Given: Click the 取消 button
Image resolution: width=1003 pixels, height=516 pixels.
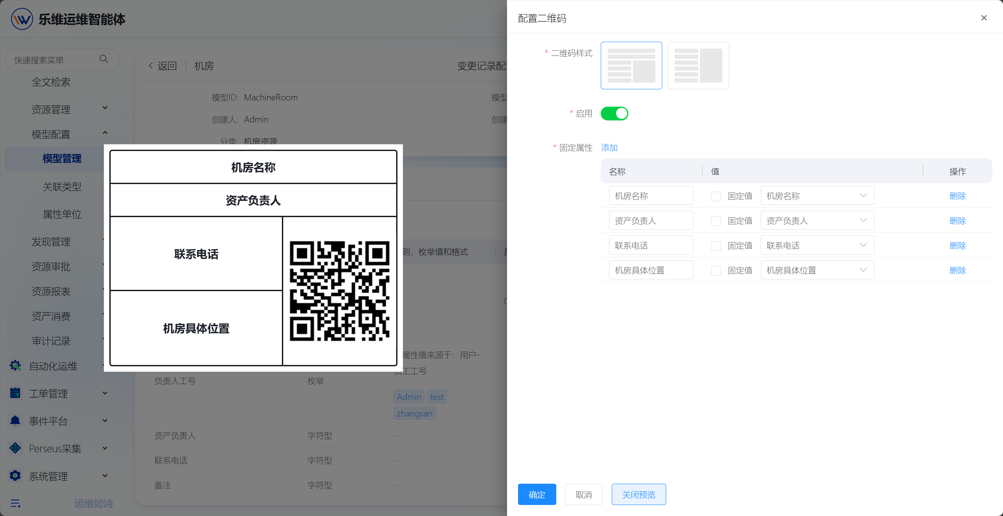Looking at the screenshot, I should [x=583, y=494].
